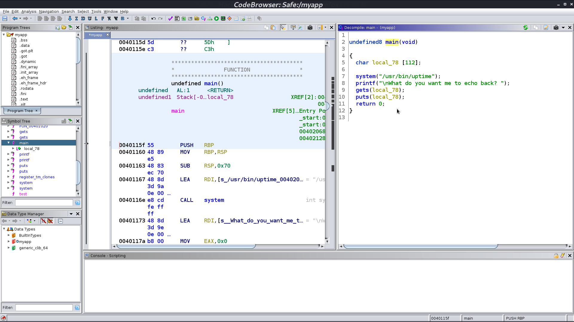Open the Memory Map chip icon
Screen dimensions: 574x322
(223, 18)
